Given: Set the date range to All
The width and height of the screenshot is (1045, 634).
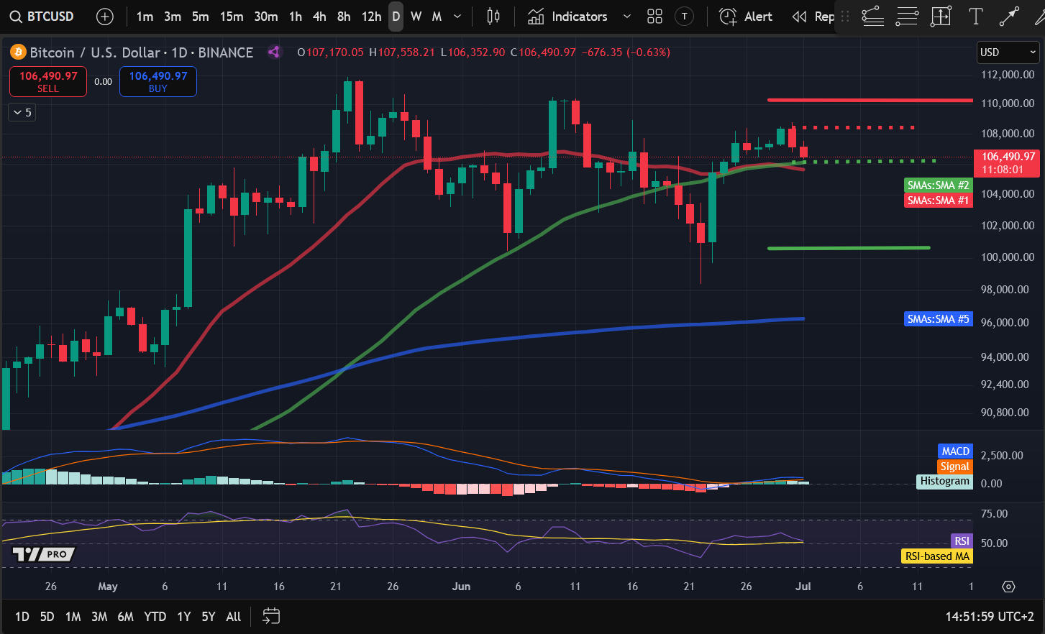Looking at the screenshot, I should pos(234,617).
